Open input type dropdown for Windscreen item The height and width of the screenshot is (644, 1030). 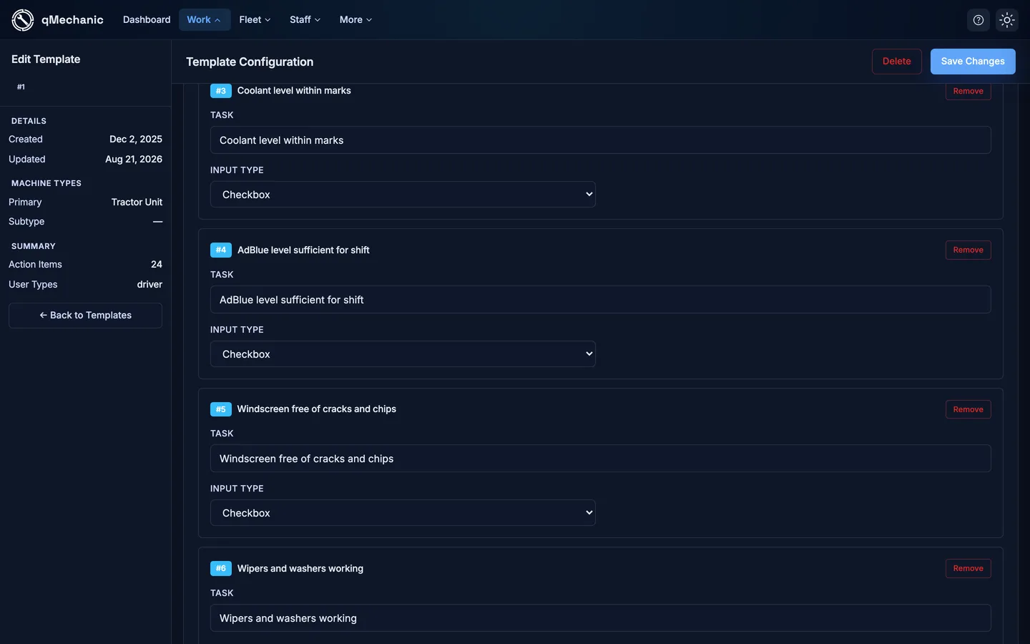tap(403, 513)
